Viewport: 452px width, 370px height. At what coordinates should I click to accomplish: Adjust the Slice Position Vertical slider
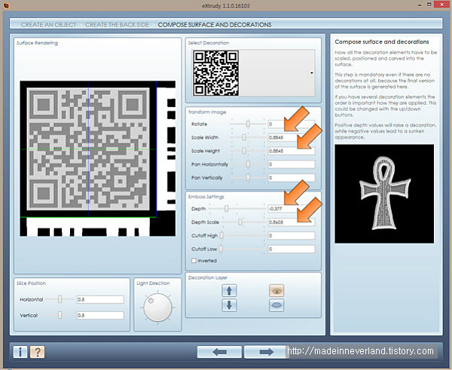tap(60, 315)
